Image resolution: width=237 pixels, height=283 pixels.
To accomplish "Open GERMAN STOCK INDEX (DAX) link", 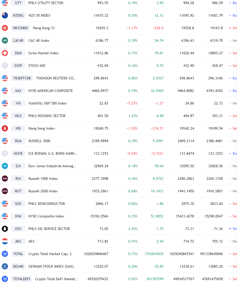I will tap(51, 266).
